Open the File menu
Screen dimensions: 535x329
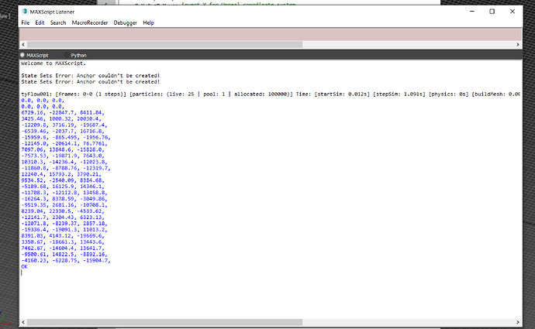[x=26, y=23]
